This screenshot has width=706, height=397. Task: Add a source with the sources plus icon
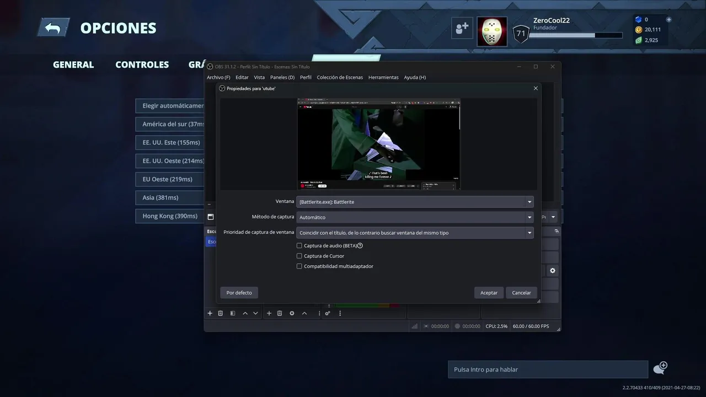[269, 313]
